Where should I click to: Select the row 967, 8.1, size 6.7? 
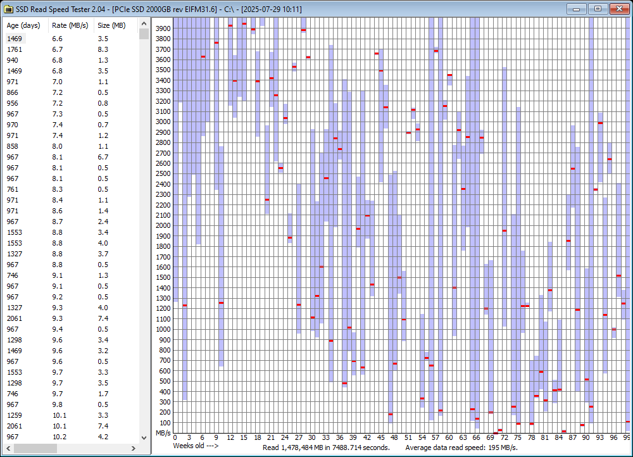coord(71,157)
